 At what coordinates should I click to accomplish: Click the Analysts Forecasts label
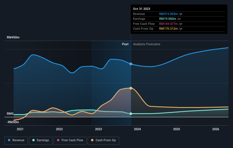tap(147, 44)
